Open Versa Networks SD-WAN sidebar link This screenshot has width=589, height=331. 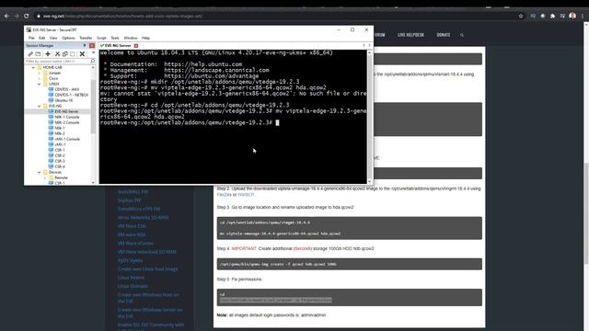[143, 218]
